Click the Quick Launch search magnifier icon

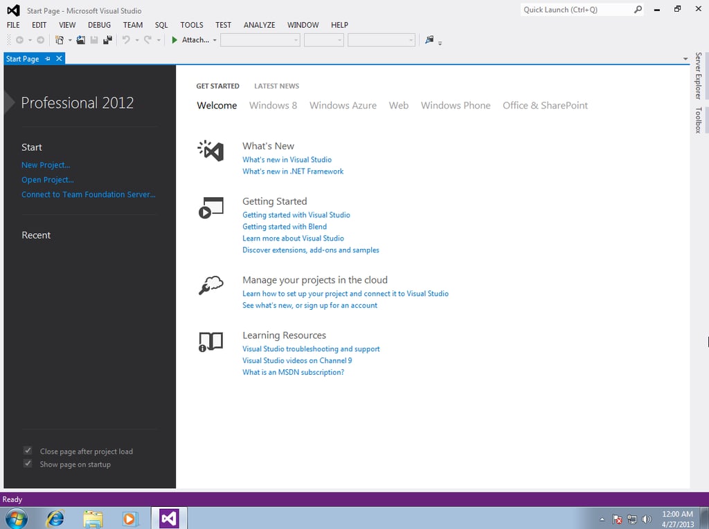(638, 10)
